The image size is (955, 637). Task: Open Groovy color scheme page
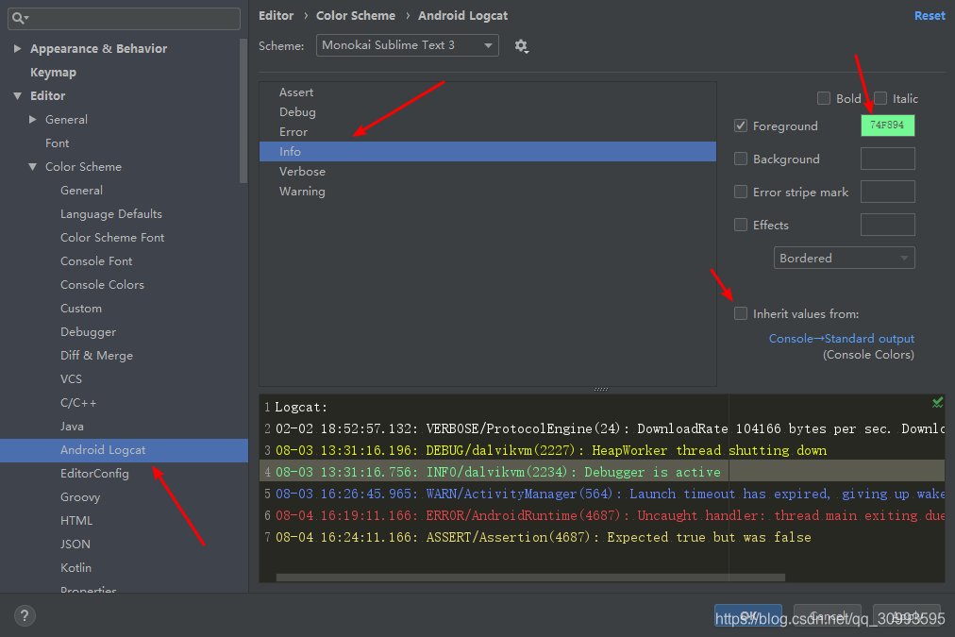(x=80, y=497)
